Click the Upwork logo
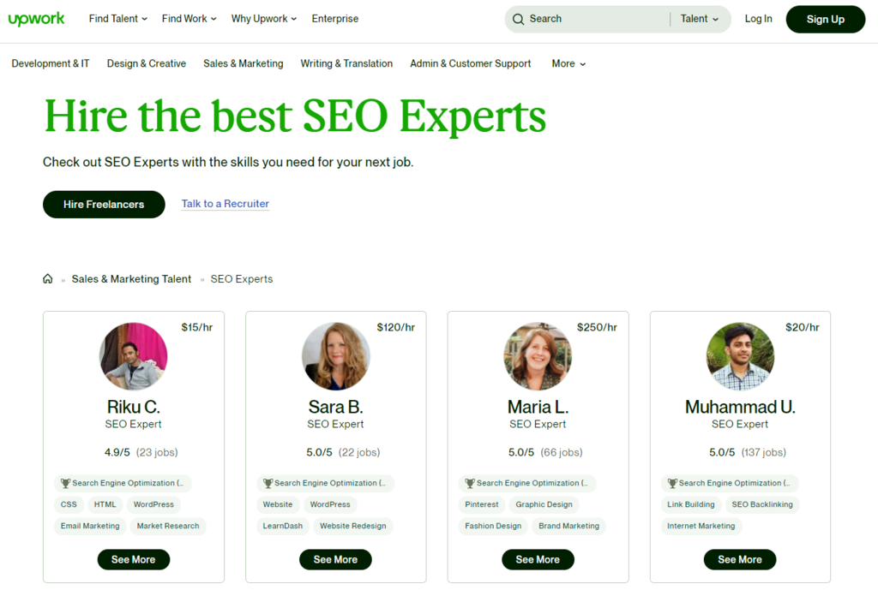878x590 pixels. (x=36, y=19)
